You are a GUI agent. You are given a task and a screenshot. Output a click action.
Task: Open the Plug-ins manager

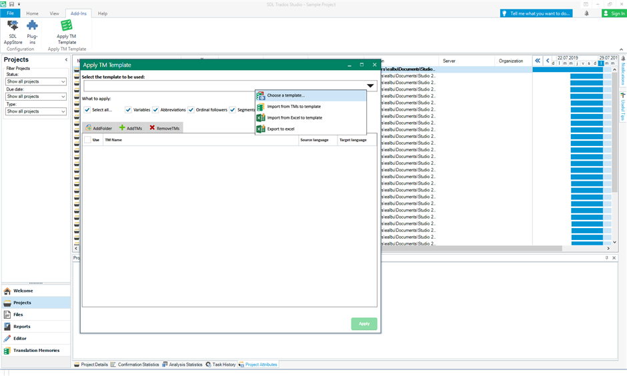tap(32, 33)
